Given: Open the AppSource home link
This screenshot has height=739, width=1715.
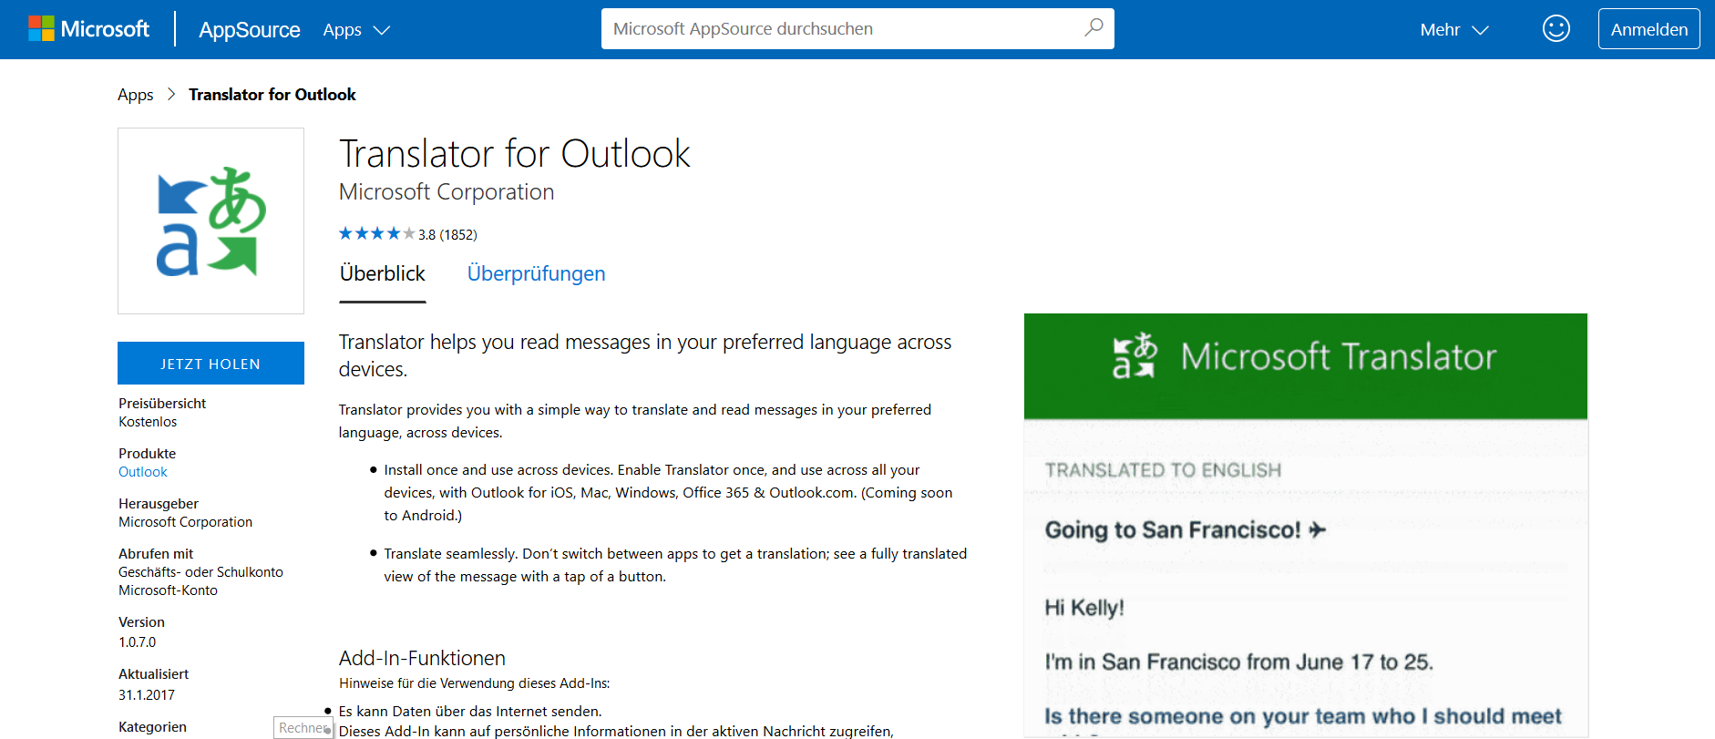Looking at the screenshot, I should [x=249, y=30].
